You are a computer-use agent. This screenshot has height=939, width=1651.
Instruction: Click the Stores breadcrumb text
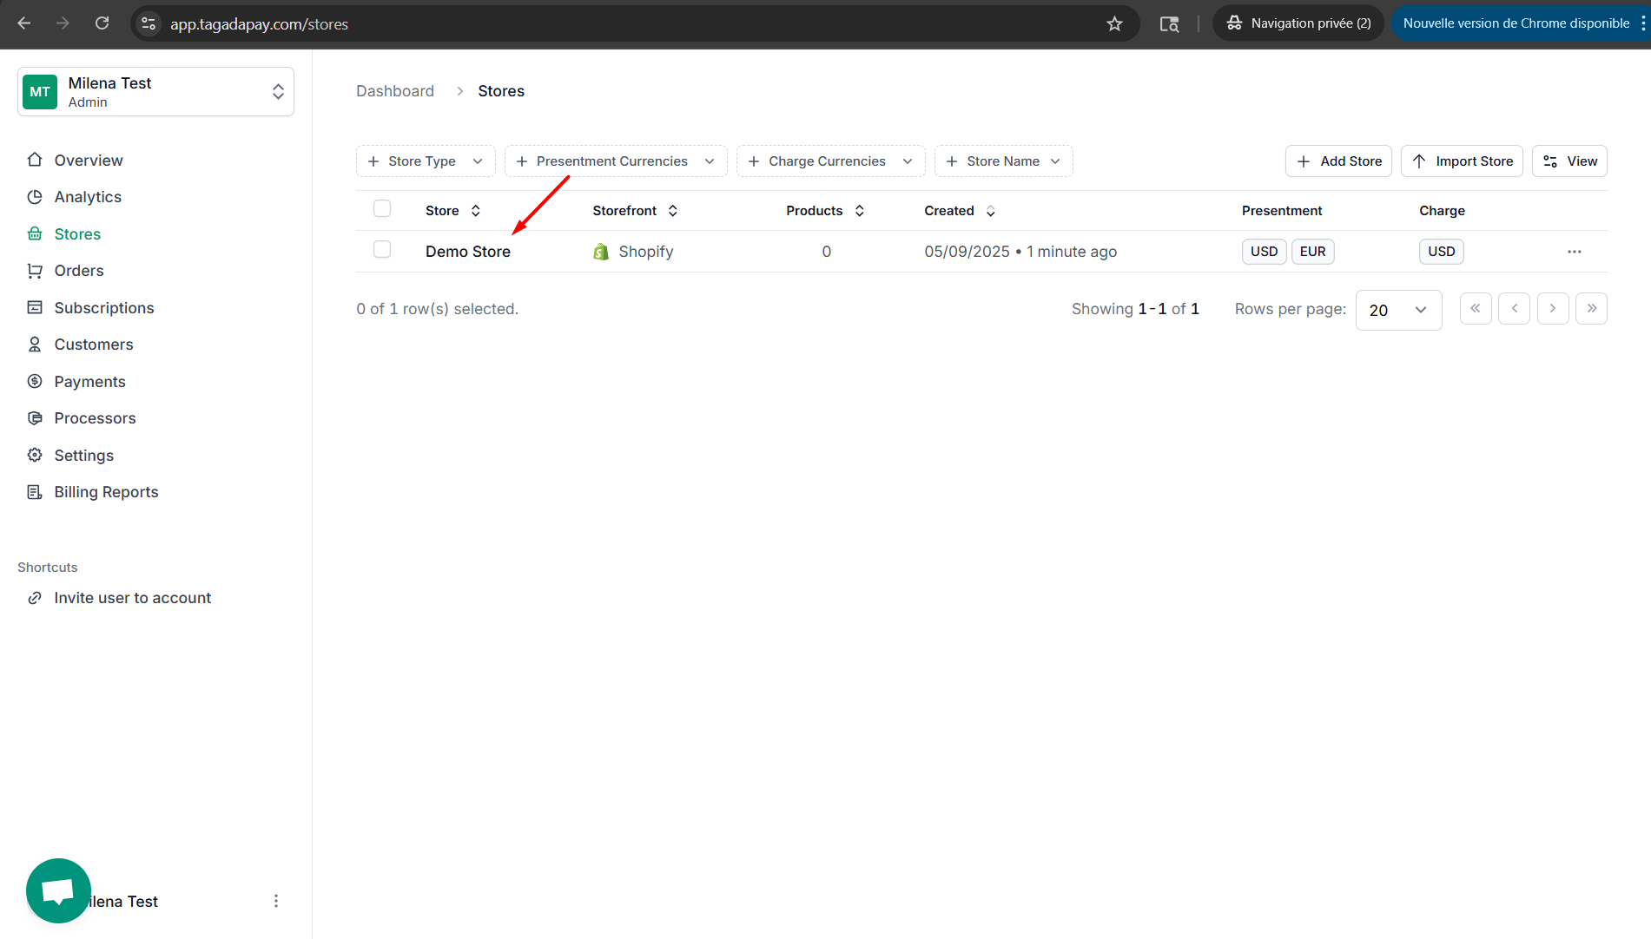pyautogui.click(x=501, y=91)
